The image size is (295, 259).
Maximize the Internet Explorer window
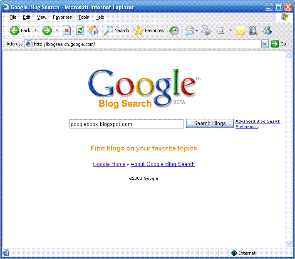click(x=278, y=7)
